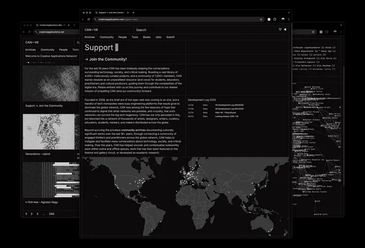Open the Tools menu in the front window
The width and height of the screenshot is (365, 248).
pos(135,37)
